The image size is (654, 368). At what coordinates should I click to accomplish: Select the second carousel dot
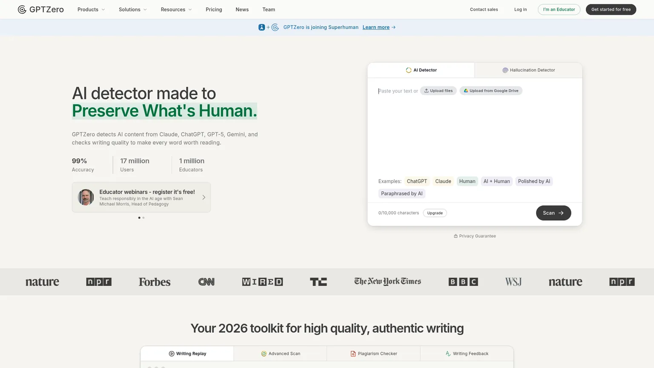coord(143,218)
